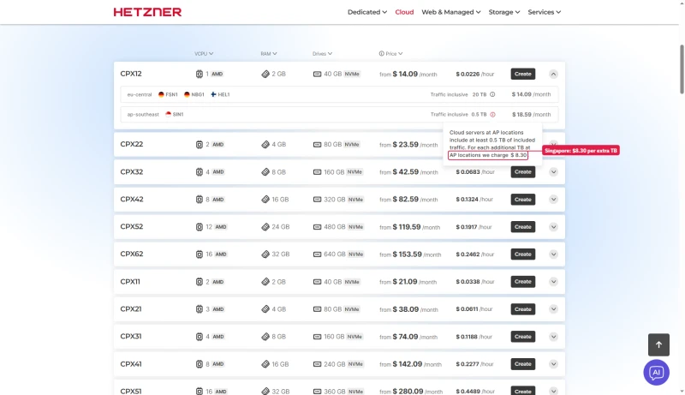Expand the CPX31 plan details
This screenshot has height=395, width=685.
[553, 337]
